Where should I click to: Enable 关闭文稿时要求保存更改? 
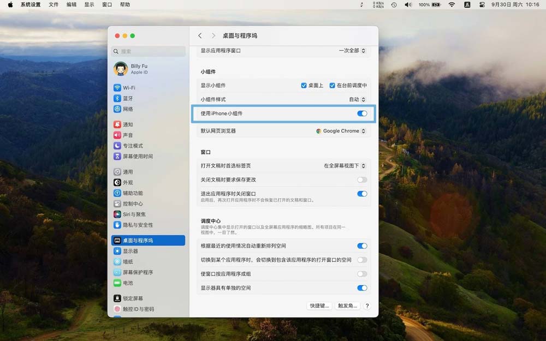(x=362, y=180)
